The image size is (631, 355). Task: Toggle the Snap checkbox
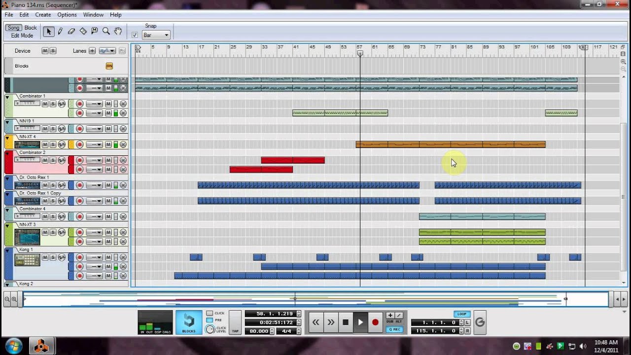(x=135, y=35)
